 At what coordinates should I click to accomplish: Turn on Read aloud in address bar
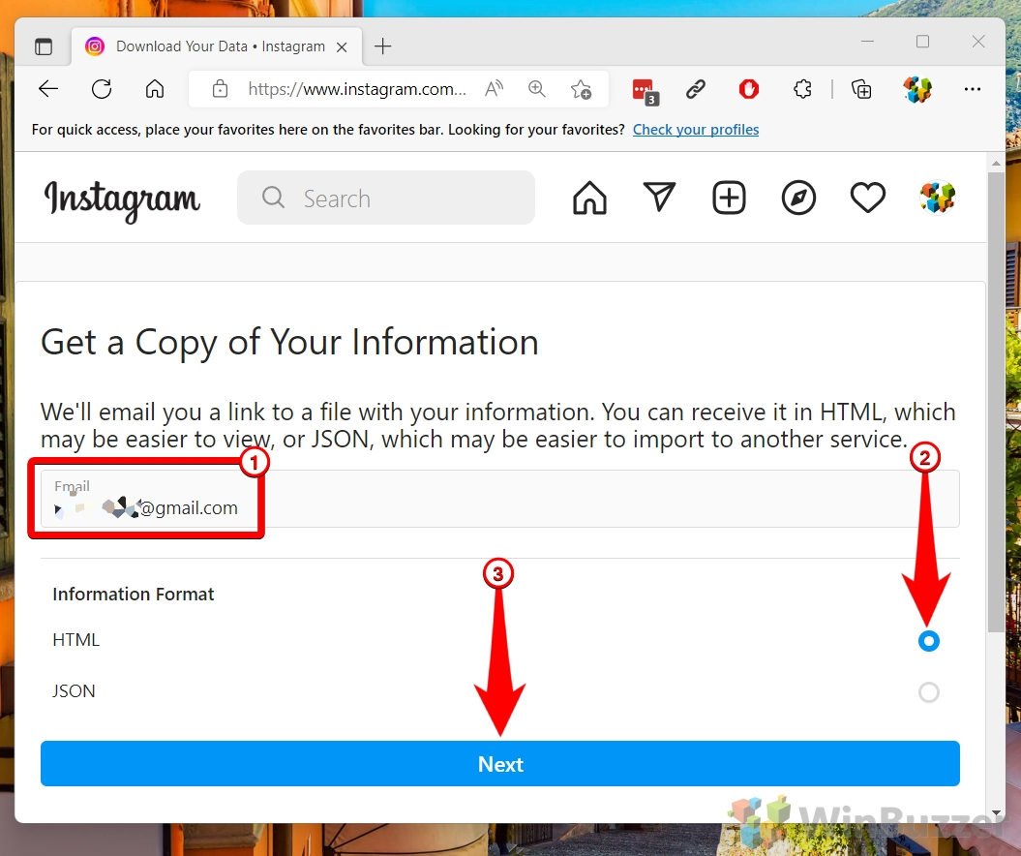(495, 88)
